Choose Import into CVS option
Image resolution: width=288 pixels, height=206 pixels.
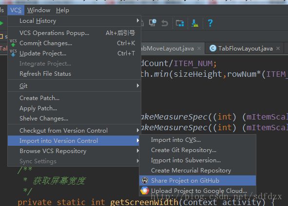[x=198, y=140]
